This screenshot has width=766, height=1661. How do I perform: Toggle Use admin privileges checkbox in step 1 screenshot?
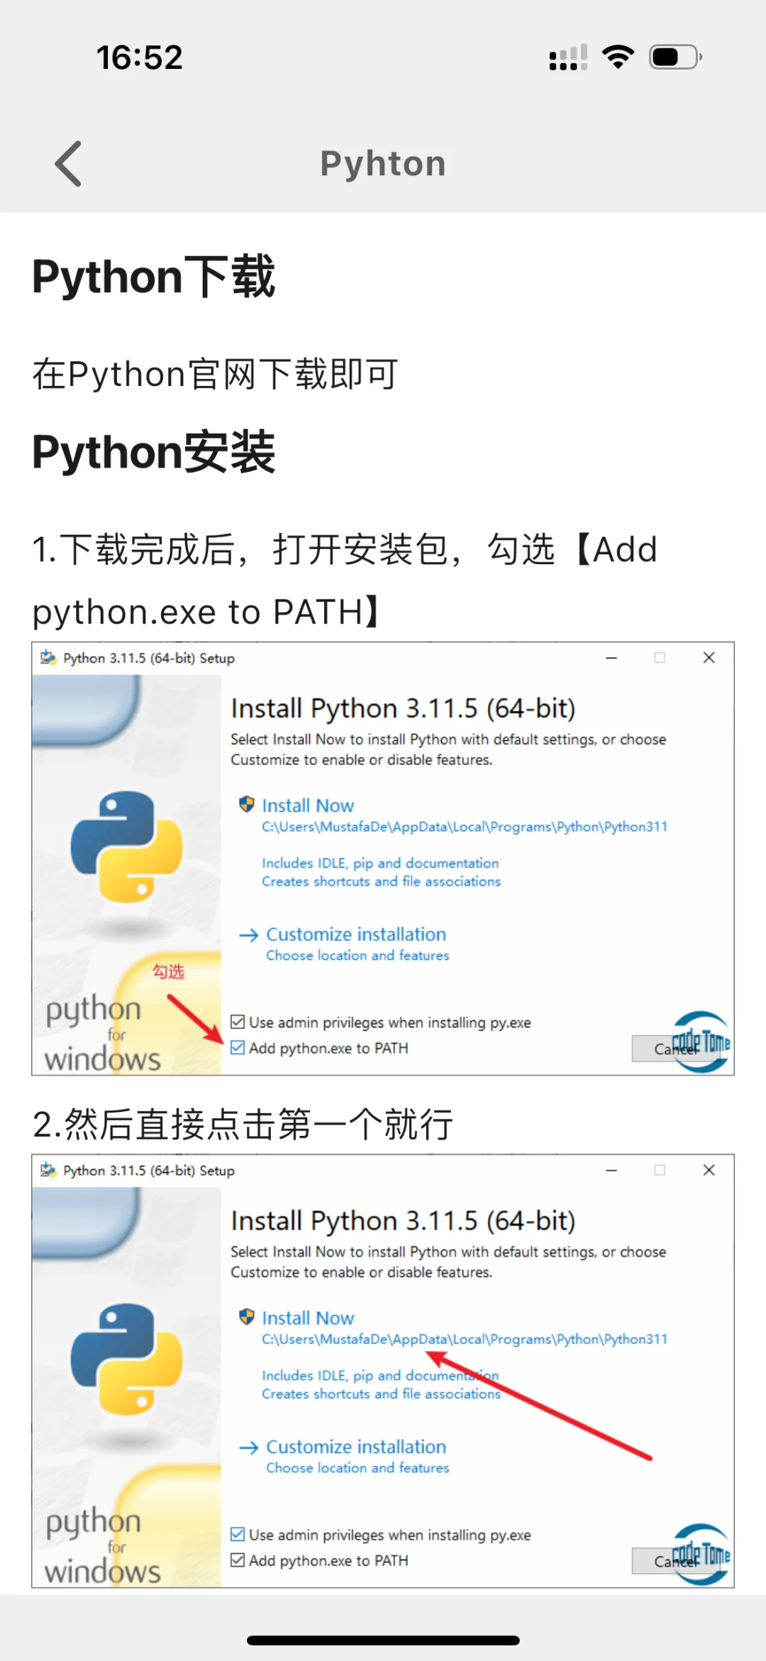[238, 1022]
